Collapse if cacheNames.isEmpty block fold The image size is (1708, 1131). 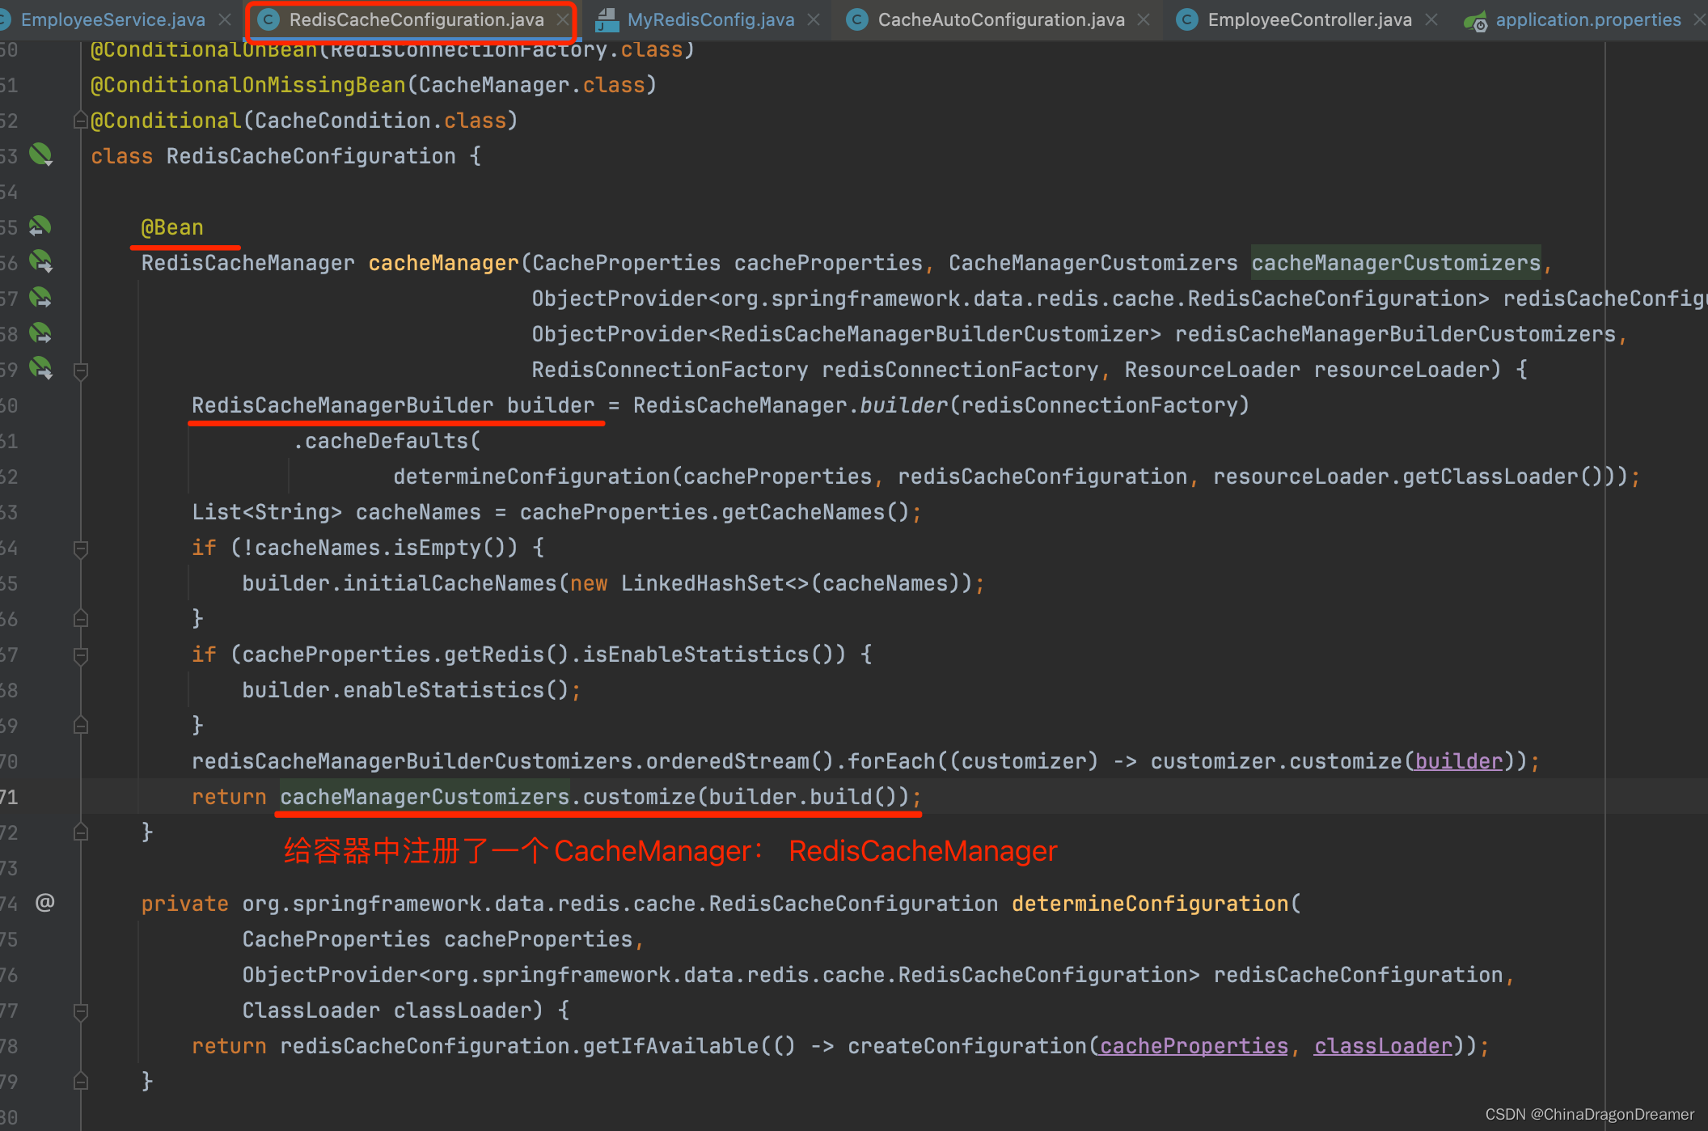click(x=81, y=549)
